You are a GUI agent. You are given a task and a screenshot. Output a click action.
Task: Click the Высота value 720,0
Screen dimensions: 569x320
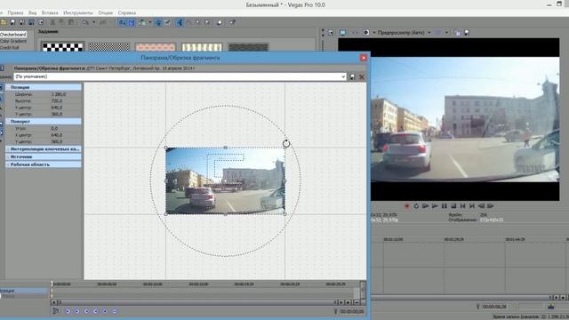pos(57,100)
